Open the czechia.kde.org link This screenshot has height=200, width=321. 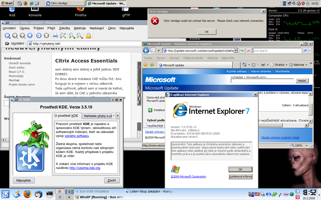click(85, 168)
